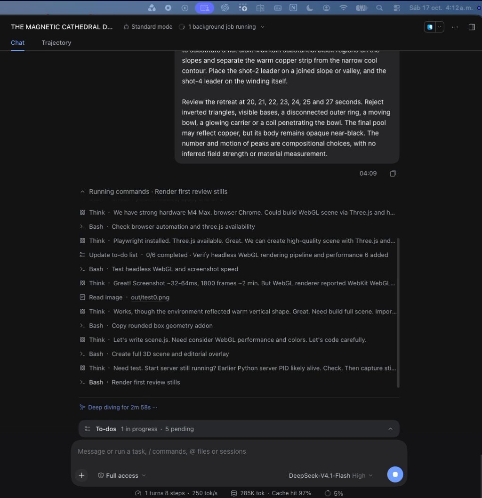
Task: Open the date and time Sáb 17 oct.
Action: 441,8
